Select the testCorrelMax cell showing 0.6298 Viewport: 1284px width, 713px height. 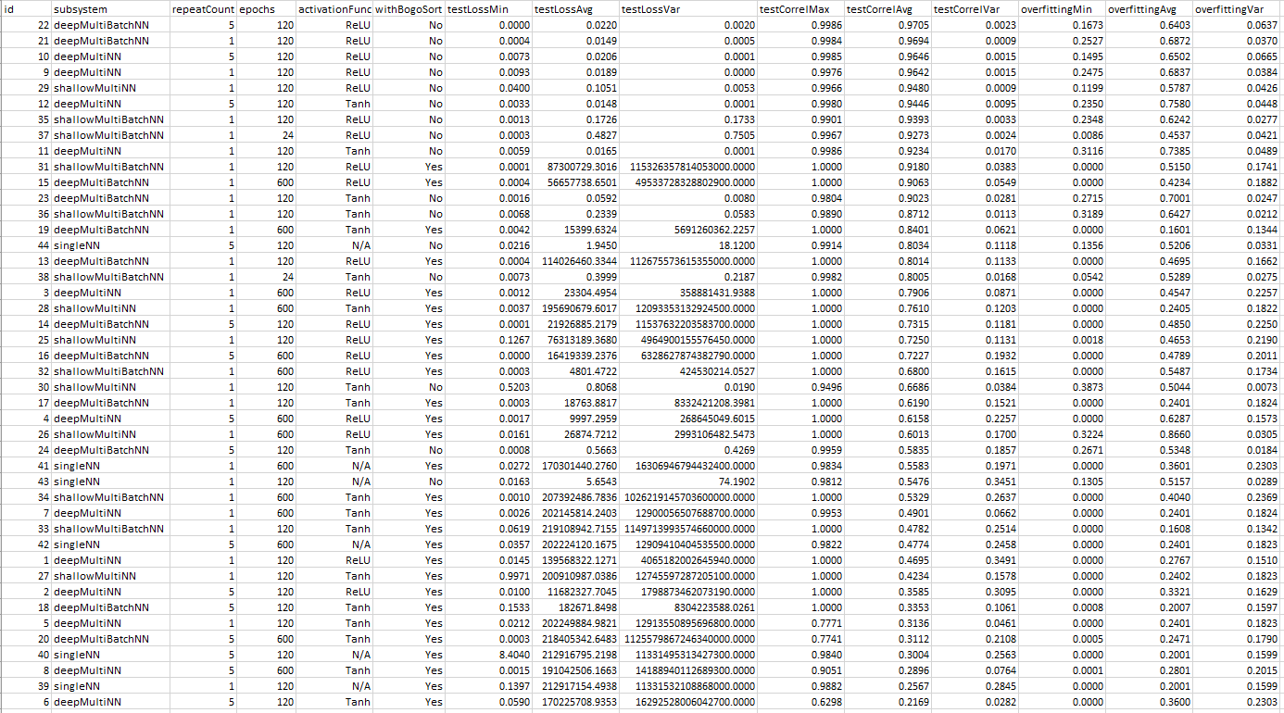coord(799,702)
